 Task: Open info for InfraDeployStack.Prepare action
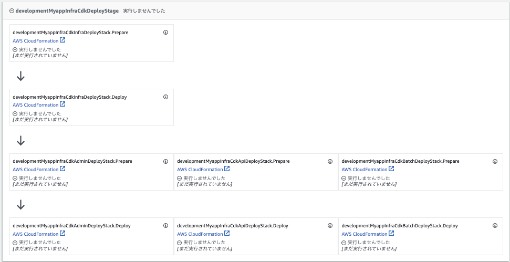[x=165, y=33]
